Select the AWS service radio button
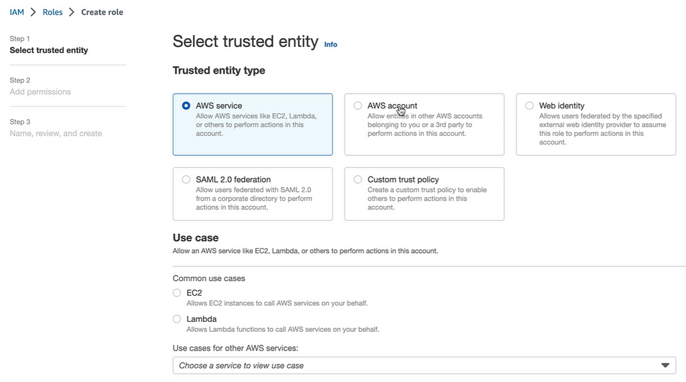 point(186,106)
